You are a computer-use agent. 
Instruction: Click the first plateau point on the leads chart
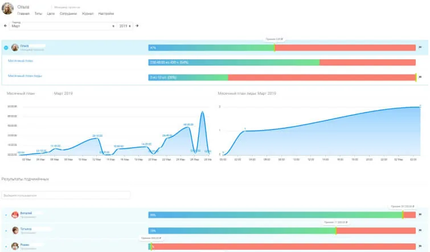(245, 131)
